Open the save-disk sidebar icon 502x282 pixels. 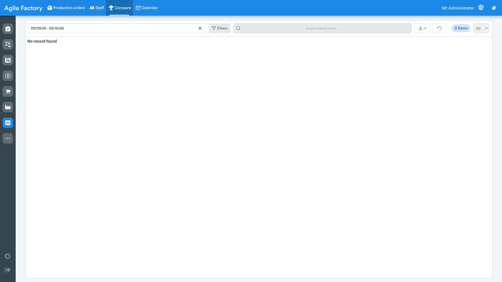(8, 60)
